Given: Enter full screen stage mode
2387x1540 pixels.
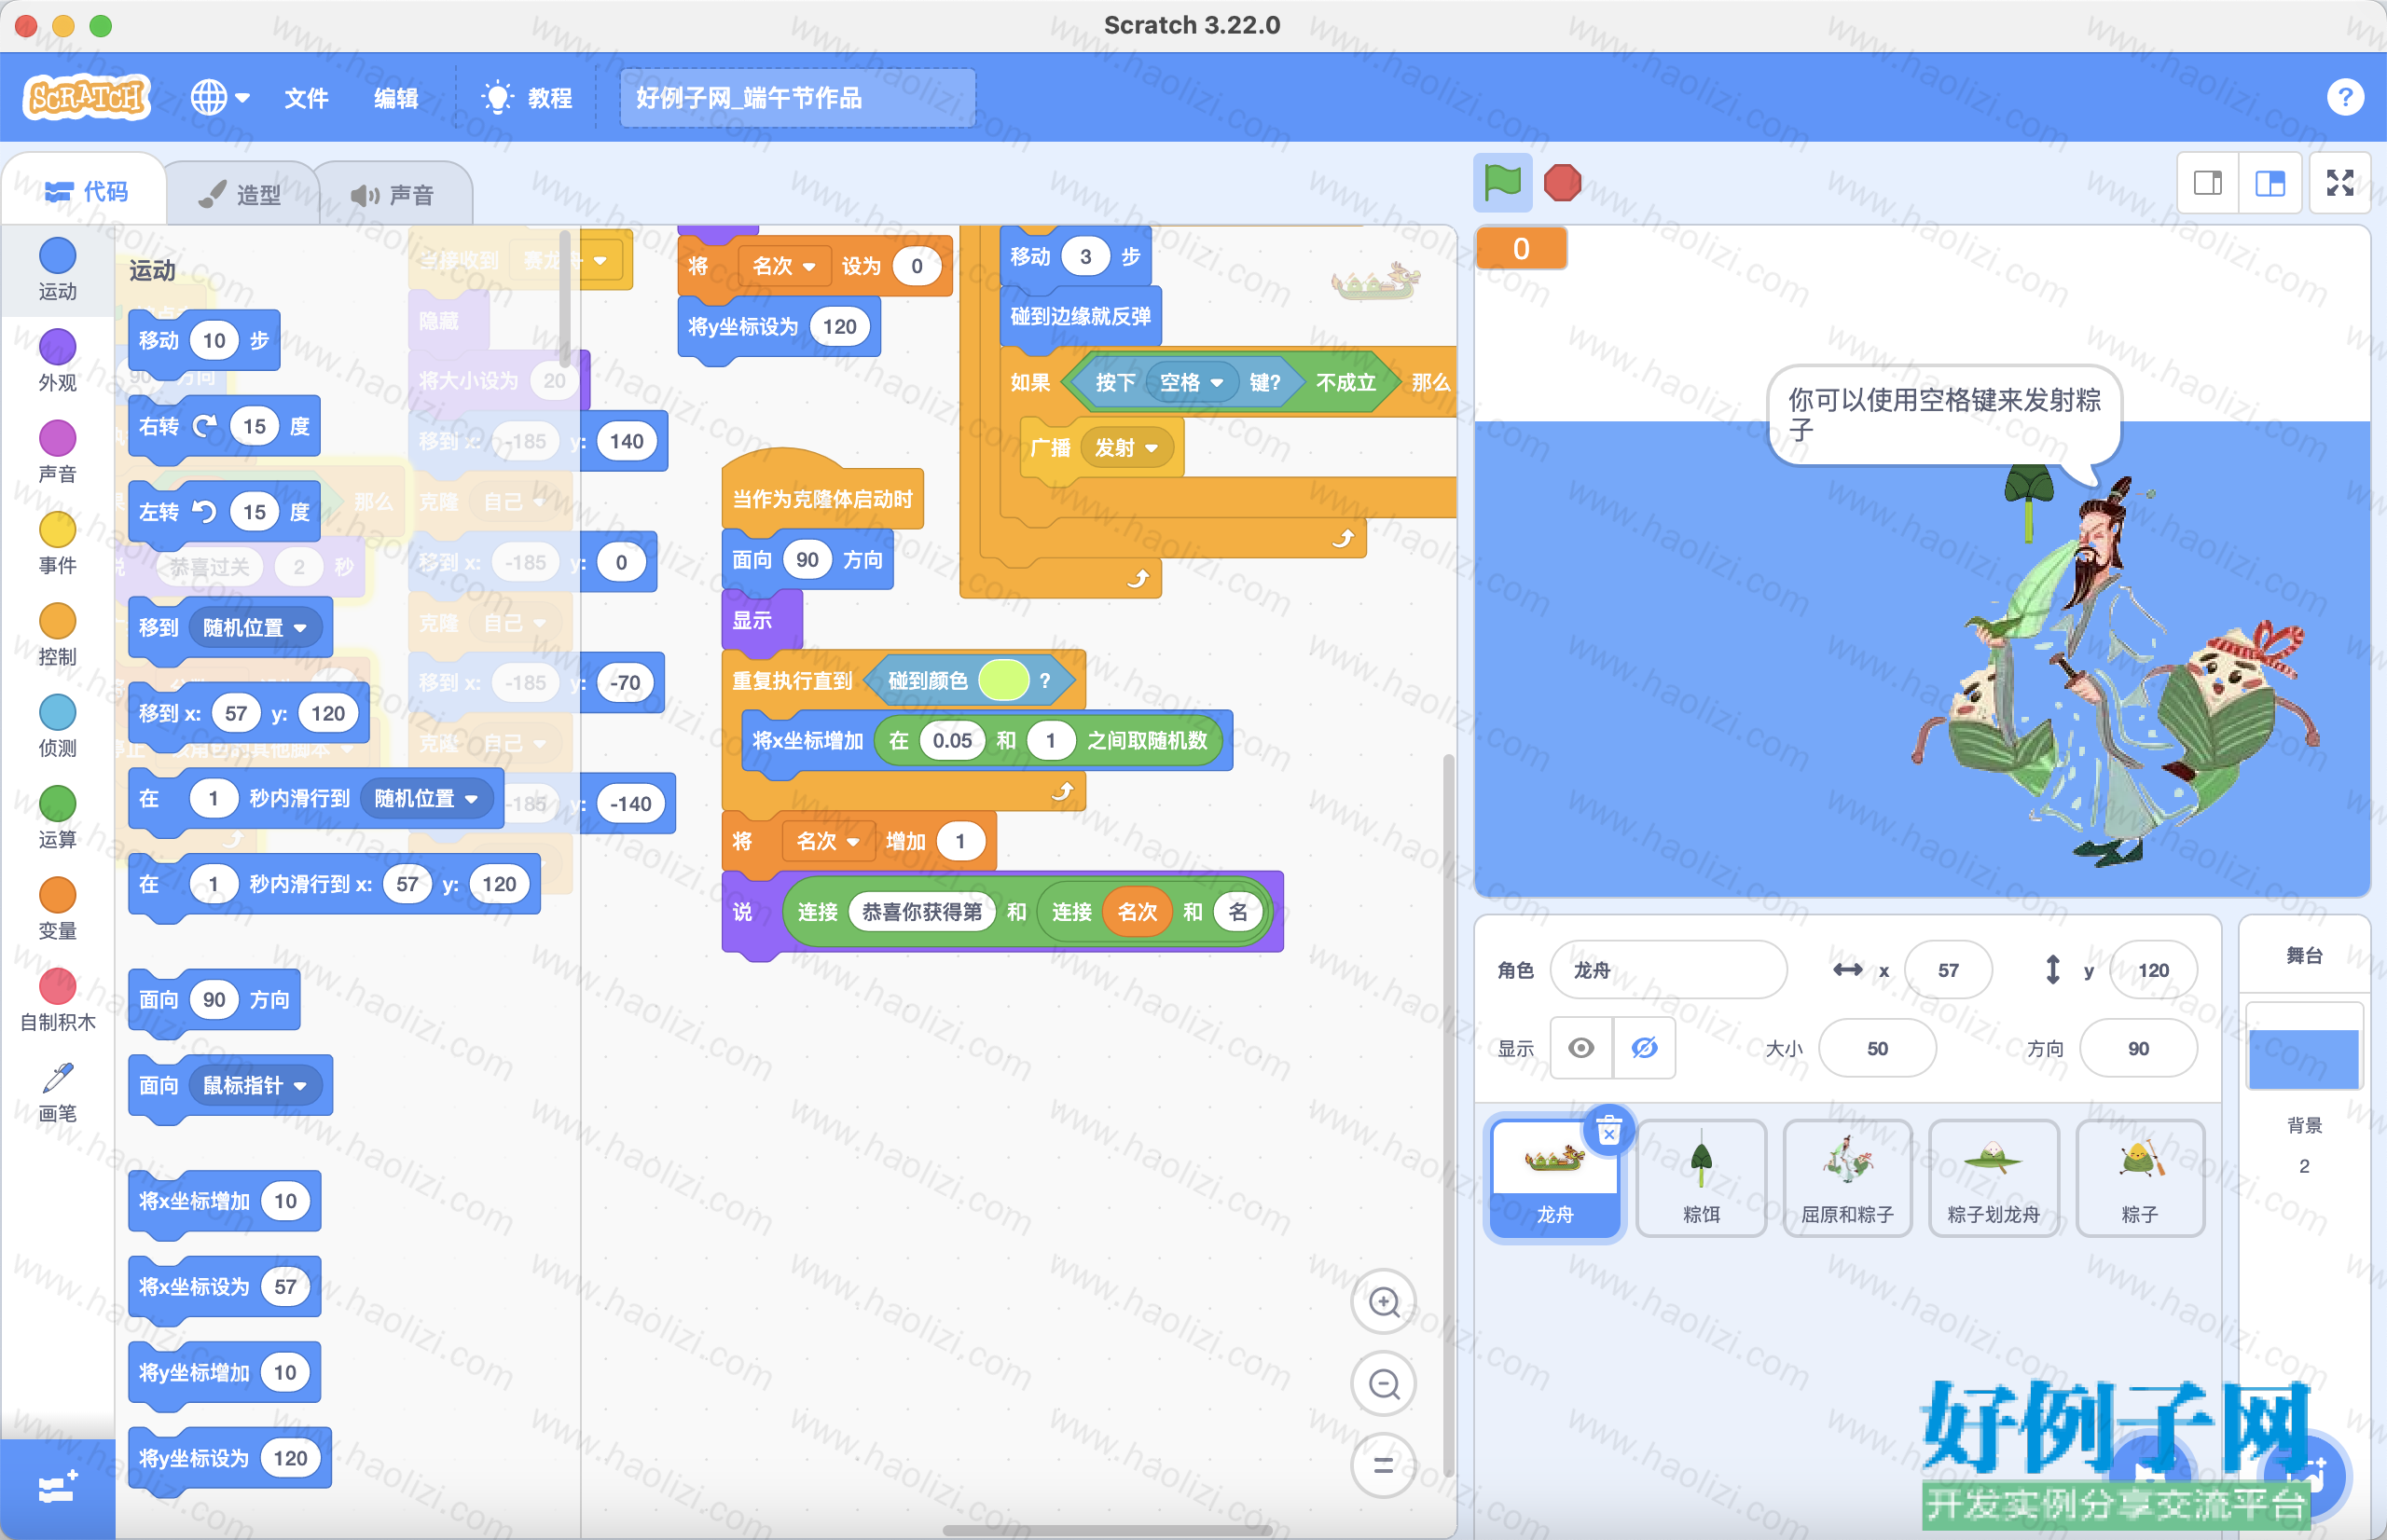Looking at the screenshot, I should pos(2340,183).
